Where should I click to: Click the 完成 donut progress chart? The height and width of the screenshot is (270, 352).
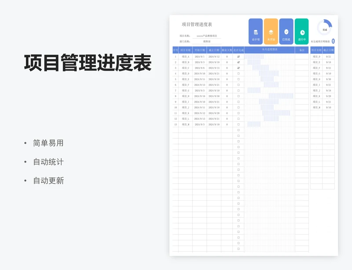pyautogui.click(x=325, y=27)
